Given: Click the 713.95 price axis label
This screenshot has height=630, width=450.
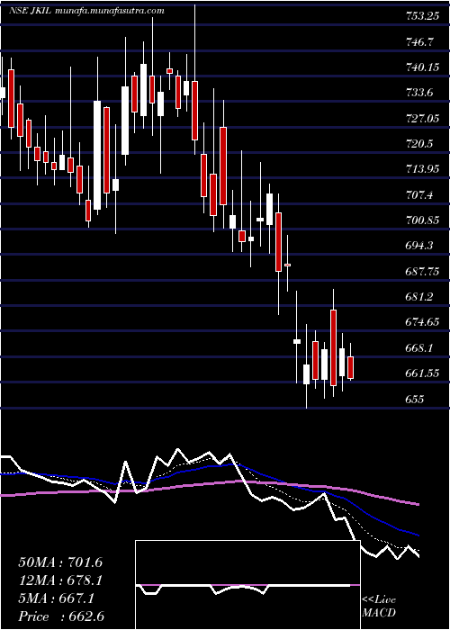Looking at the screenshot, I should (x=421, y=170).
